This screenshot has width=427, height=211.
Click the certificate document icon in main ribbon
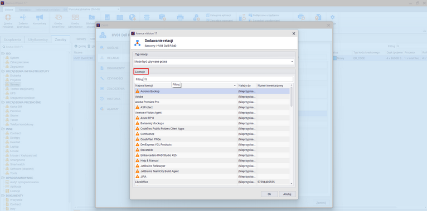point(318,17)
